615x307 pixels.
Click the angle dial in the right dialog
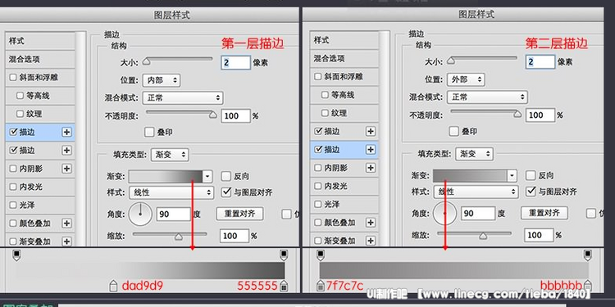[444, 214]
